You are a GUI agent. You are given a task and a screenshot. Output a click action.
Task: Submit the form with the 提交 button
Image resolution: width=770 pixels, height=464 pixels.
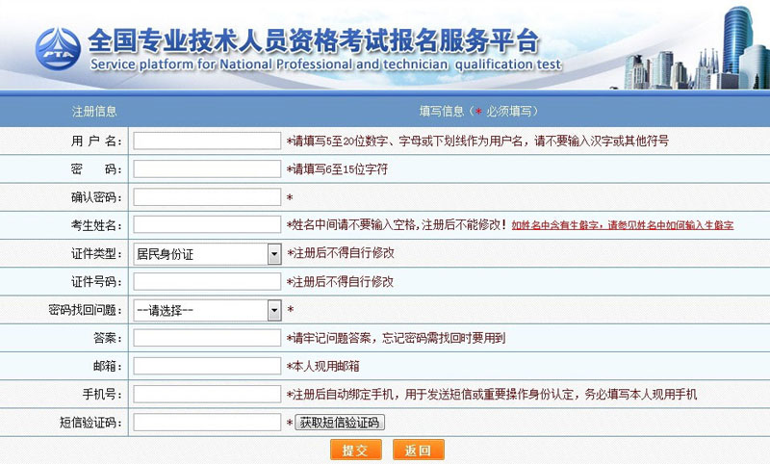(355, 450)
